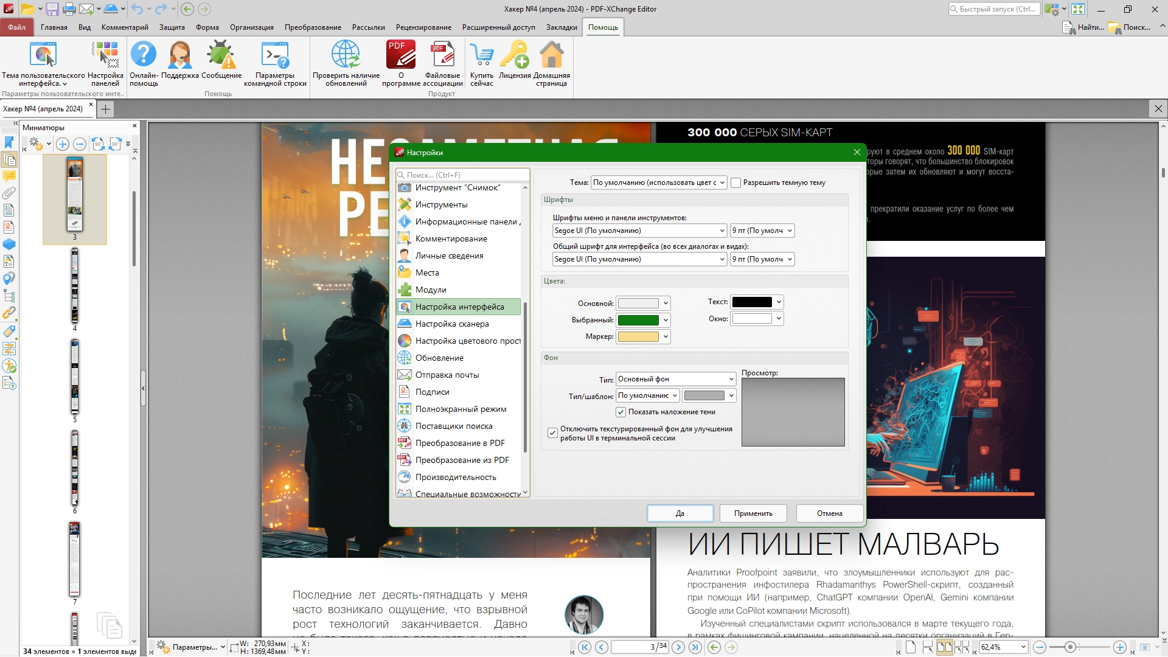Open menu font Segoe UI dropdown
Viewport: 1168px width, 657px height.
[x=639, y=231]
